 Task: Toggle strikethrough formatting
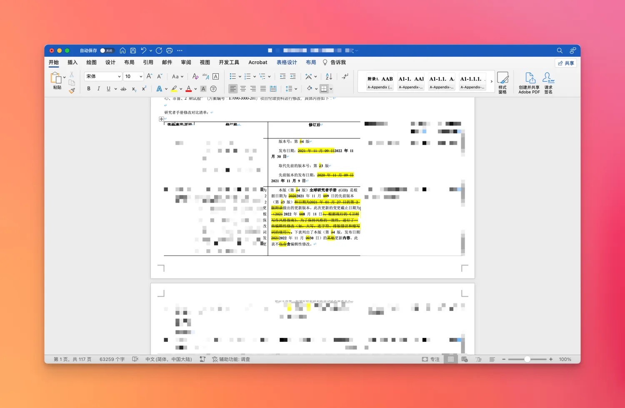(x=123, y=89)
